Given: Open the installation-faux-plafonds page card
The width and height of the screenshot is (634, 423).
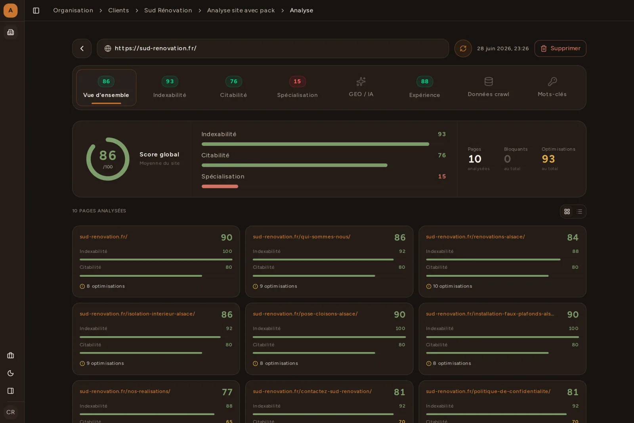Looking at the screenshot, I should [x=502, y=339].
